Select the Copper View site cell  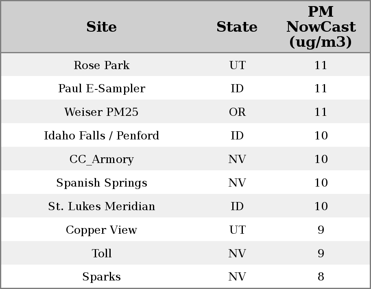point(102,230)
